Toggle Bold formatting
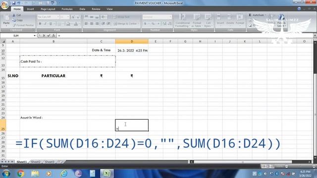Viewport: 317px width, 178px height. (40, 24)
